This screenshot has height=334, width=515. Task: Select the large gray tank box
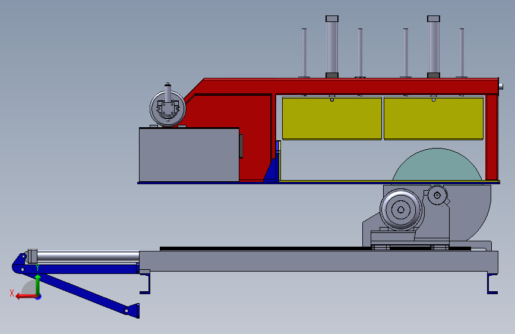tap(189, 155)
